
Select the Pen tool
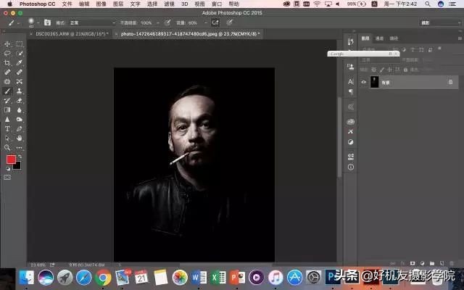pos(20,129)
